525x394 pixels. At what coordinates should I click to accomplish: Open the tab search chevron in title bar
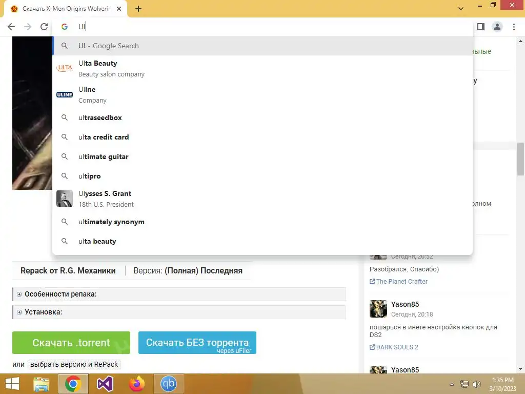461,9
